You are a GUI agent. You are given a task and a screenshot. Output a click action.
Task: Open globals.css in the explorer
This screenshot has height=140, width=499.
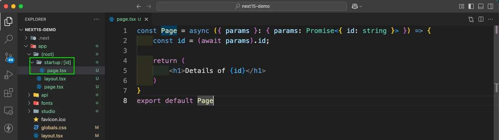61,127
